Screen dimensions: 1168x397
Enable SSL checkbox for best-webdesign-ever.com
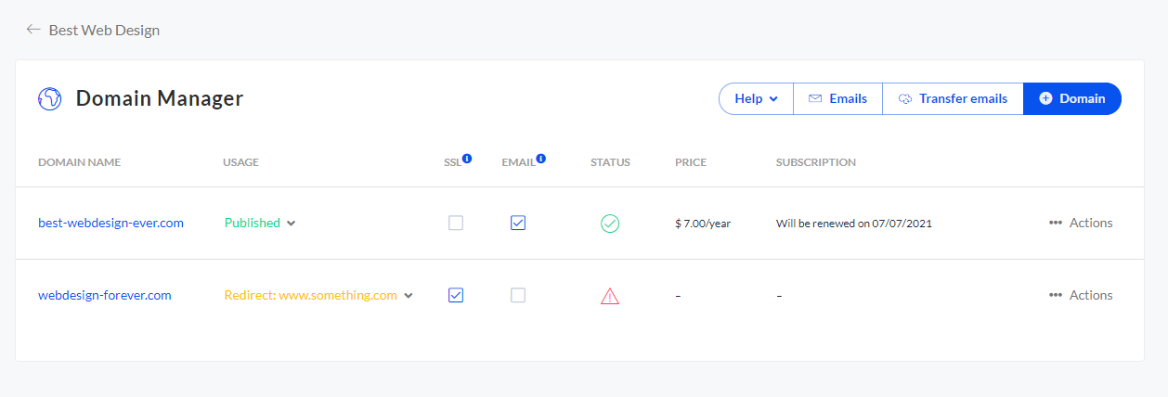[456, 223]
